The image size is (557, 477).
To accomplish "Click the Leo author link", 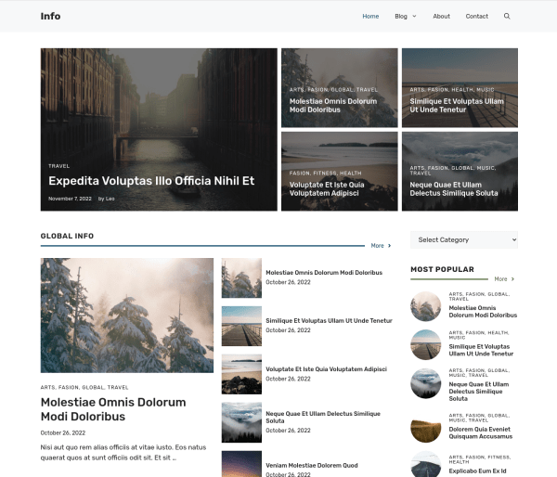I will (x=110, y=199).
